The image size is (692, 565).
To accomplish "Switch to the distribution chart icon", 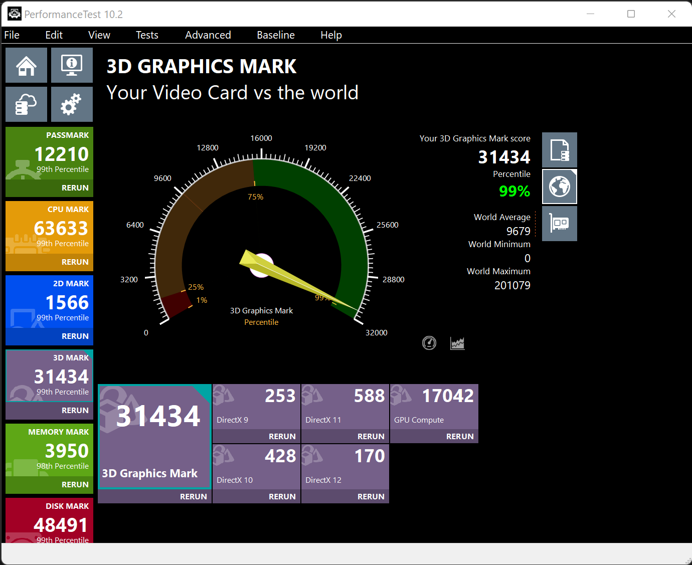I will click(457, 343).
